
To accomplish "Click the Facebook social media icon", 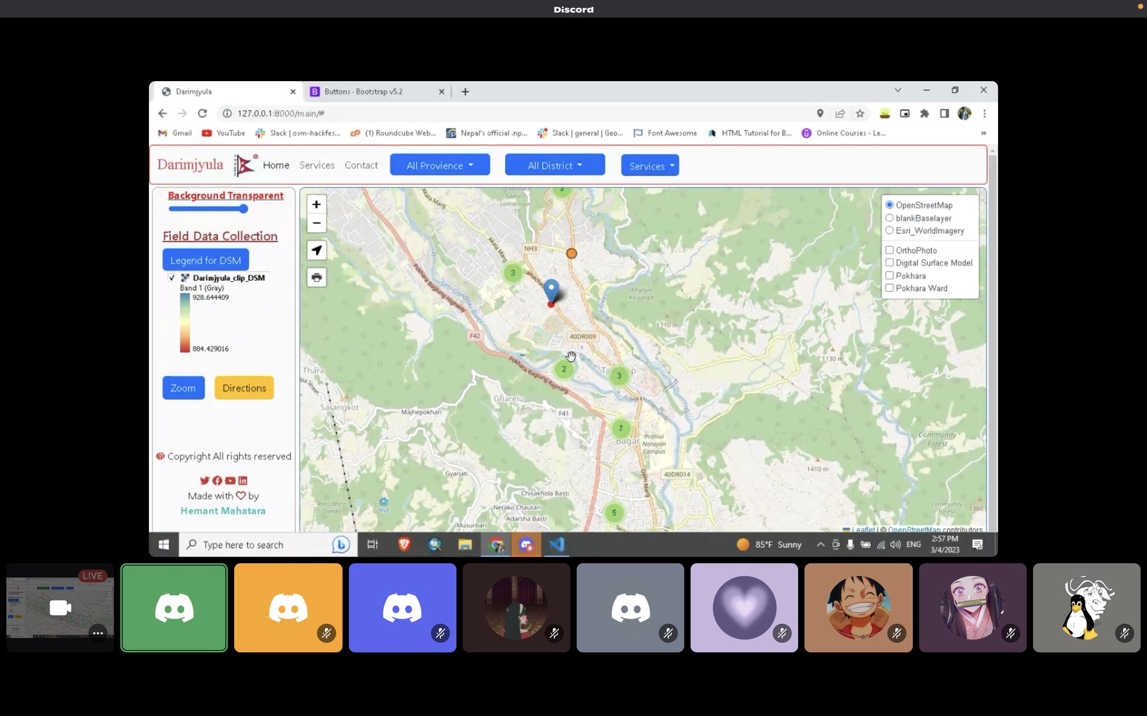I will click(x=216, y=480).
